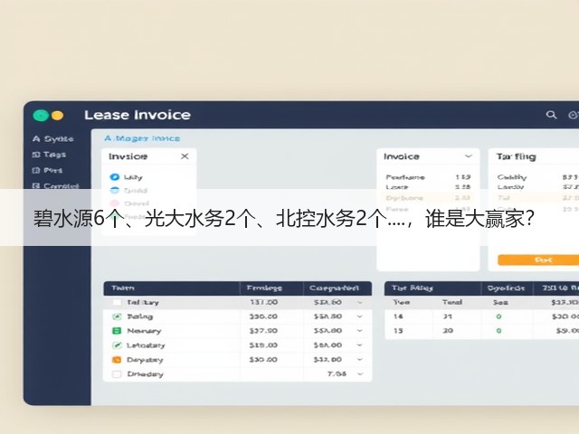Click the title of the rightmost top panel
Screen dimensions: 579x434
(x=516, y=156)
